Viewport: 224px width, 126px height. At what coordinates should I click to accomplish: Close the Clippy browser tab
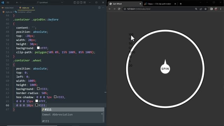click(x=175, y=4)
